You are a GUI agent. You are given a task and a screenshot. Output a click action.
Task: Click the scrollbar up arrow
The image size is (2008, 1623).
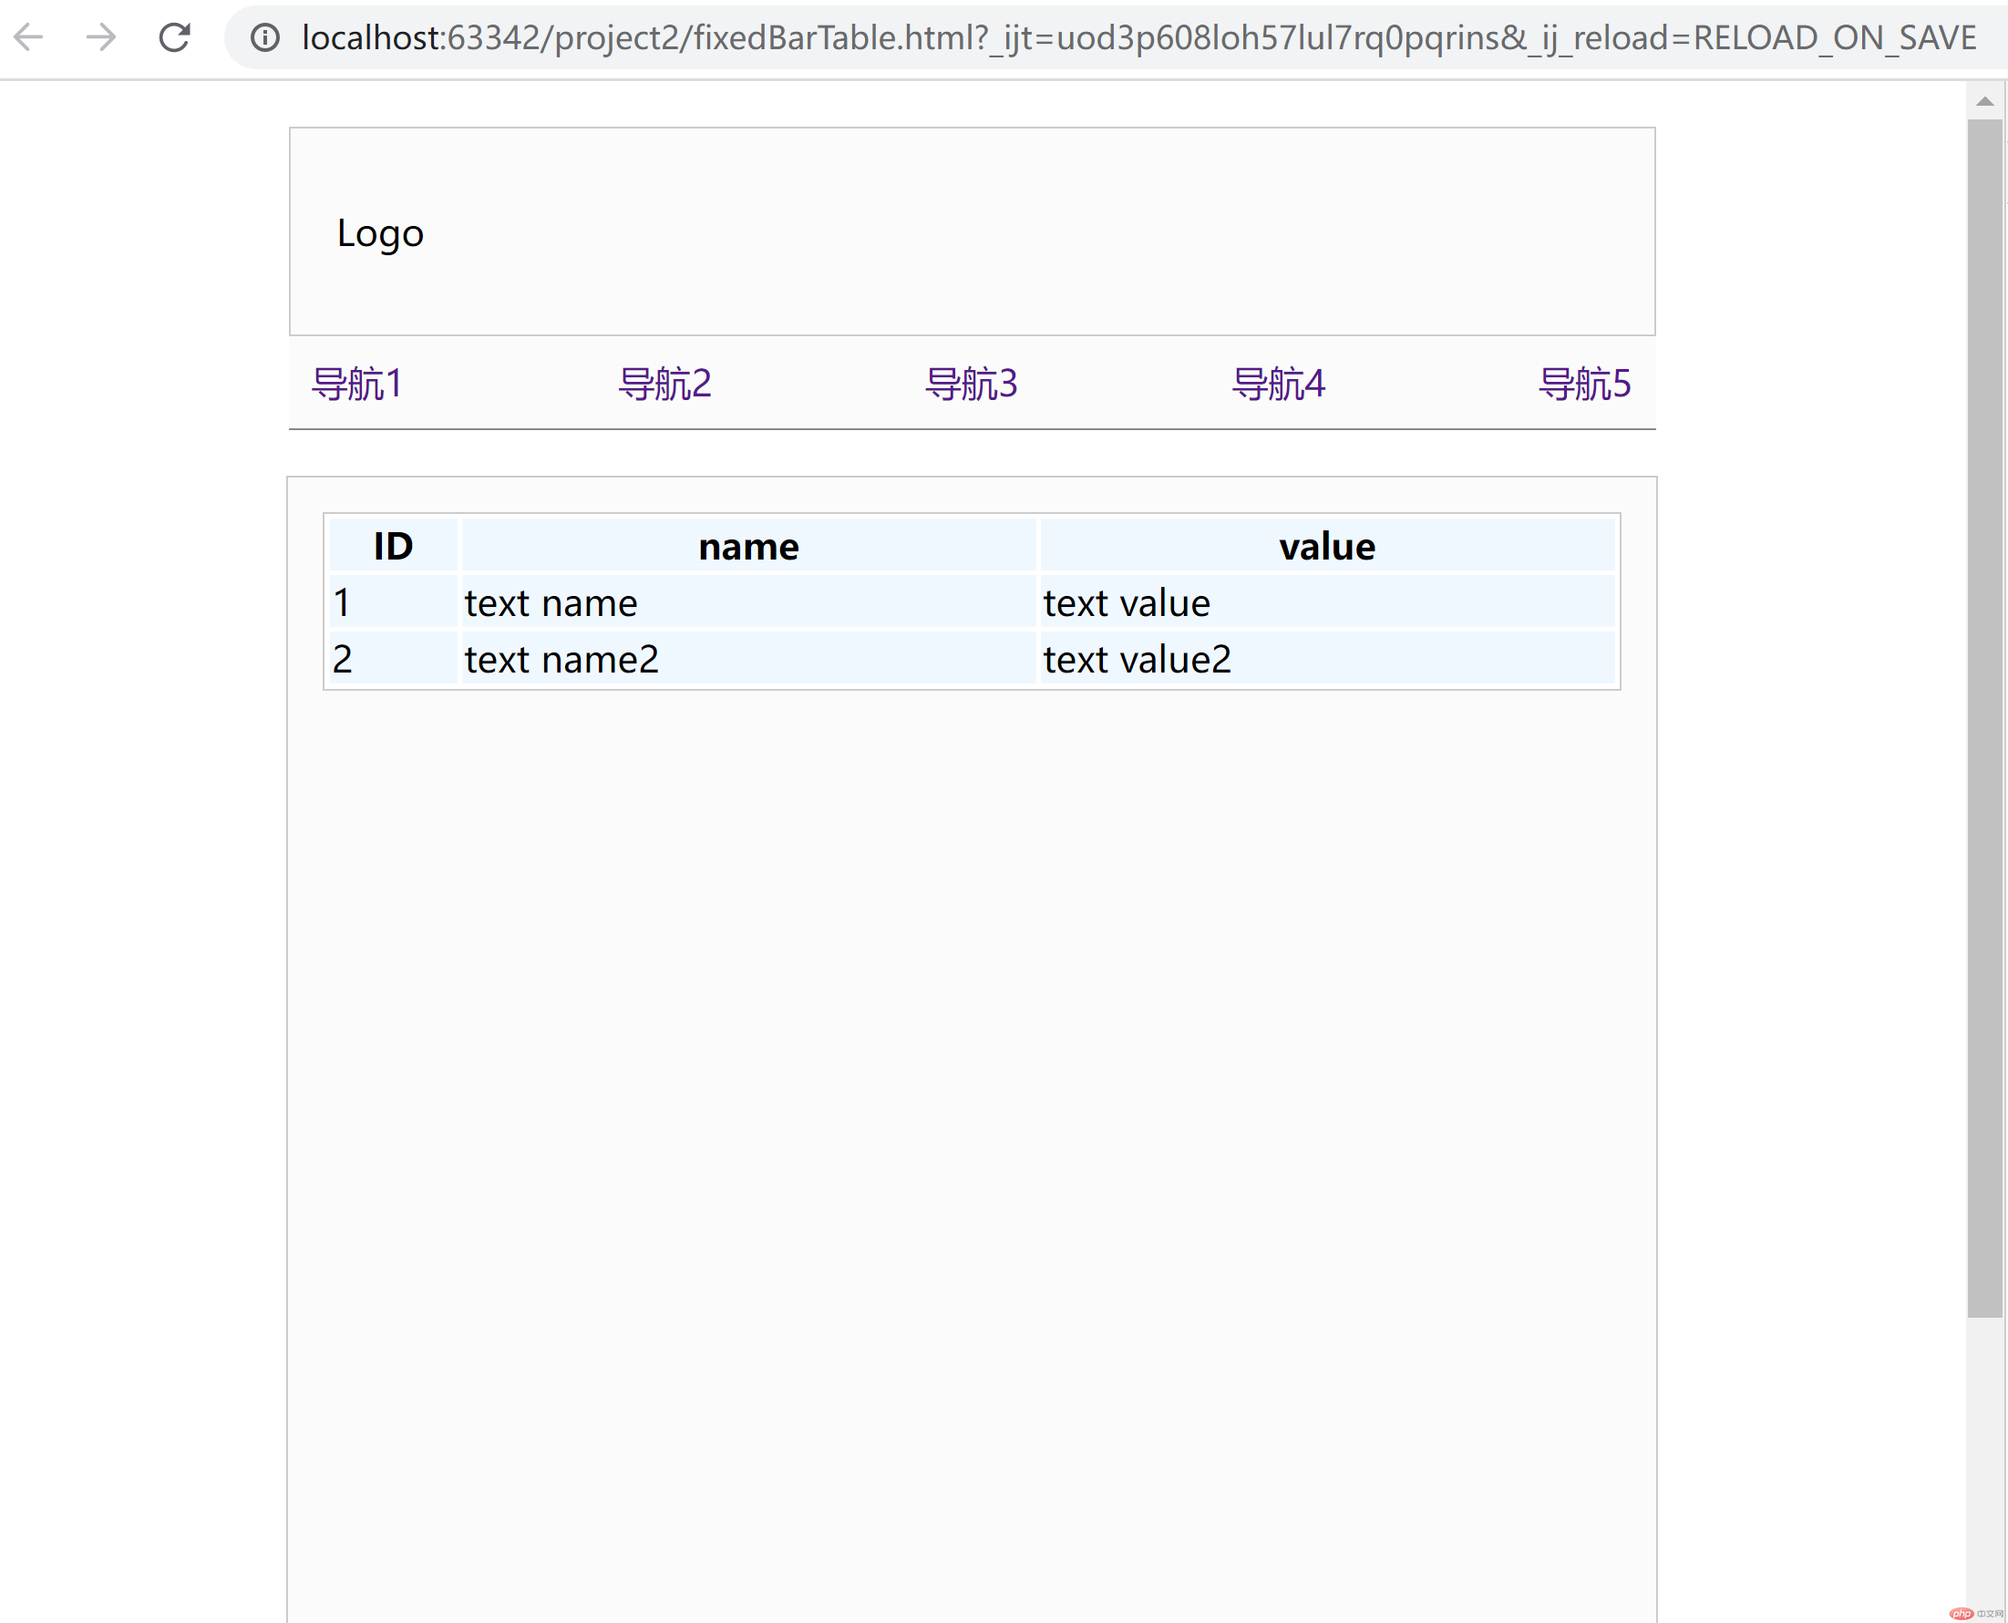[x=1984, y=101]
